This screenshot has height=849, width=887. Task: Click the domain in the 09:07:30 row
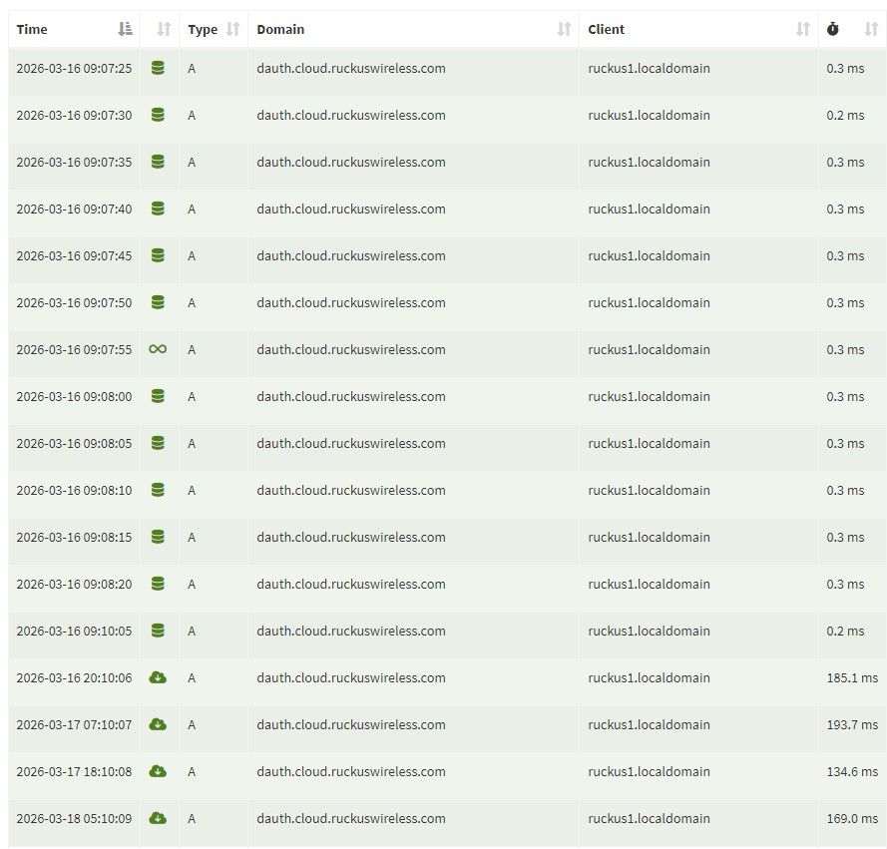coord(351,116)
